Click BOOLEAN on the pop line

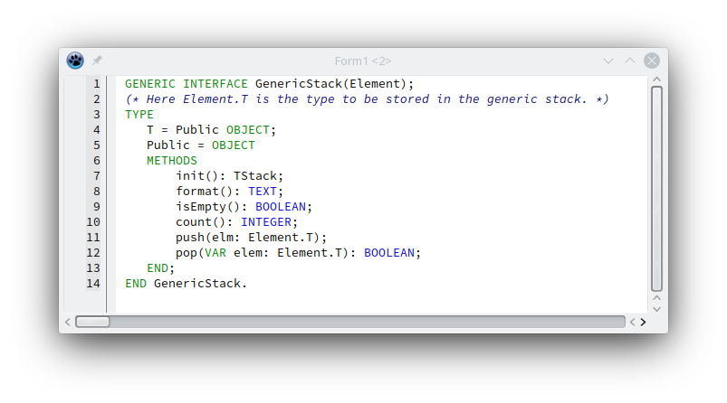(x=389, y=253)
